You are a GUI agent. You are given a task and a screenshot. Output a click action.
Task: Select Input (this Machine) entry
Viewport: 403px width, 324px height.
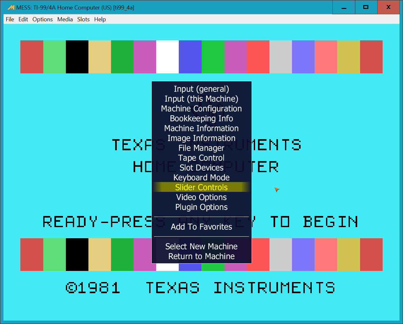coord(201,99)
